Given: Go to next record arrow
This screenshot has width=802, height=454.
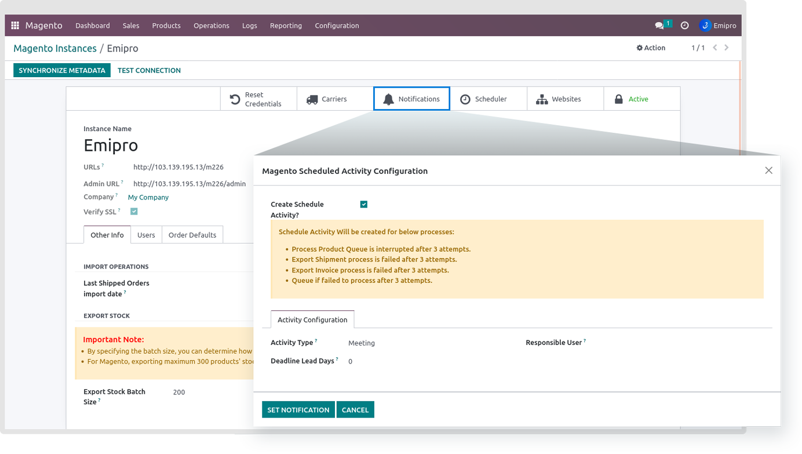Looking at the screenshot, I should click(727, 48).
